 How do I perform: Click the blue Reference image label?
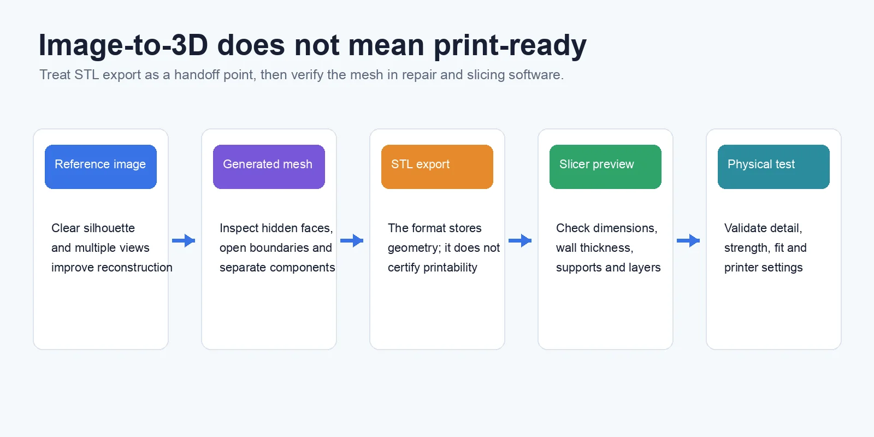(x=101, y=167)
